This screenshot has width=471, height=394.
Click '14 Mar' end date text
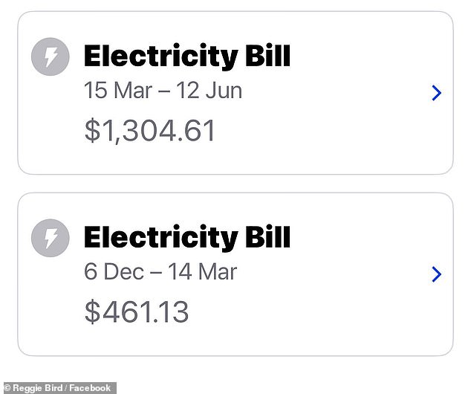click(x=203, y=271)
